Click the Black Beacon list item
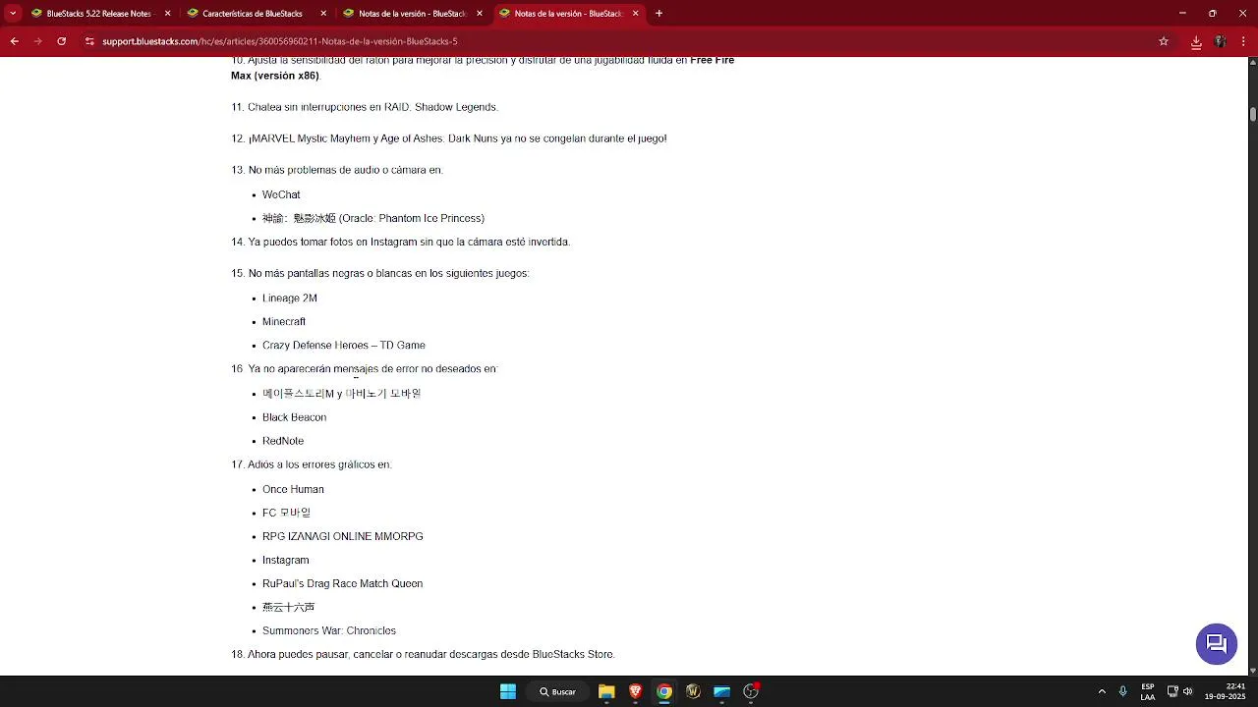The height and width of the screenshot is (707, 1258). point(294,417)
